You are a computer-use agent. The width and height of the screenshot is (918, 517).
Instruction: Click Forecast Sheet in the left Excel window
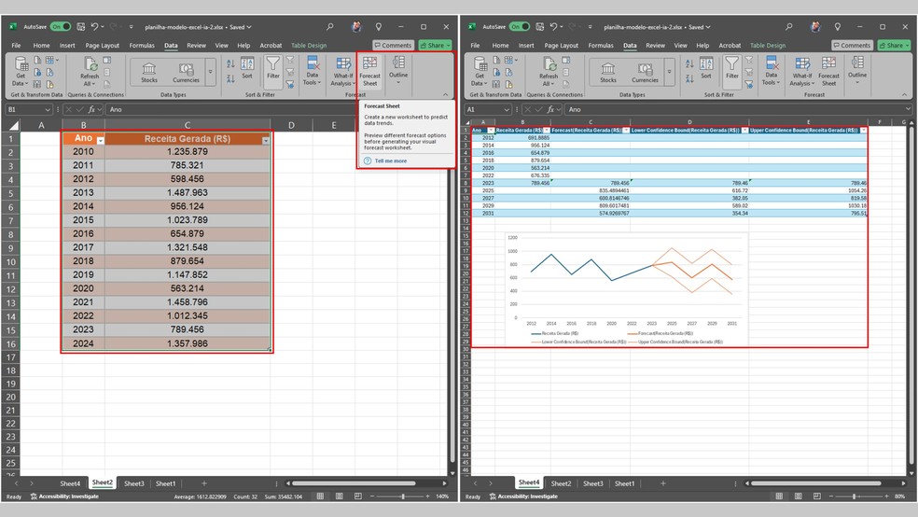point(369,72)
